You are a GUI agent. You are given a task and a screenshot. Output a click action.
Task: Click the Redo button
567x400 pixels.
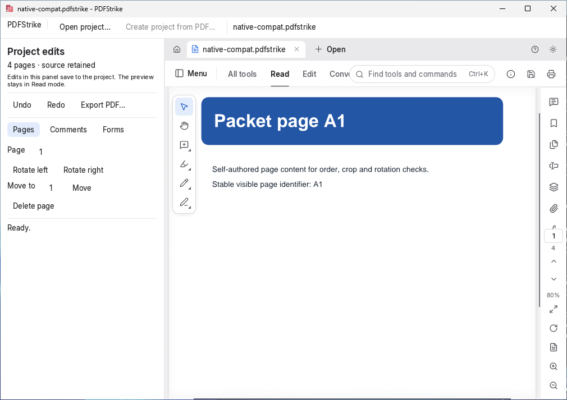tap(56, 105)
